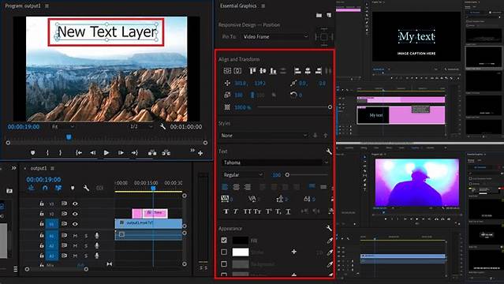504x284 pixels.
Task: Click the Toggle Position animation icon
Action: (227, 83)
